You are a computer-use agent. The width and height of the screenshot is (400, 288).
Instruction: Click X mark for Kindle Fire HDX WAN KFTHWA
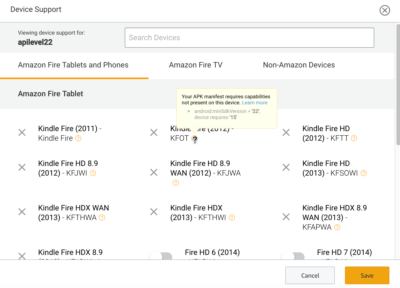(22, 212)
